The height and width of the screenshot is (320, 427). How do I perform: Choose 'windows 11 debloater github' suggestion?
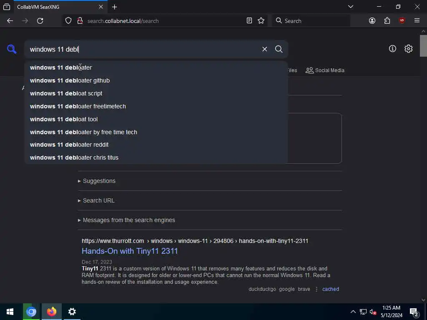[x=156, y=80]
